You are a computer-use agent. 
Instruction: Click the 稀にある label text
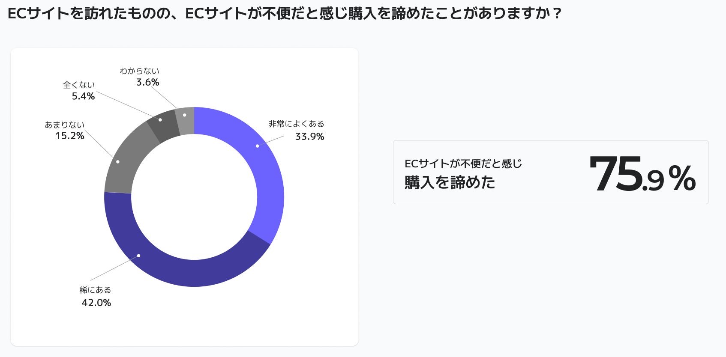[95, 290]
